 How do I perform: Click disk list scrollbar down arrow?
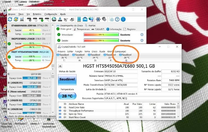53,69
